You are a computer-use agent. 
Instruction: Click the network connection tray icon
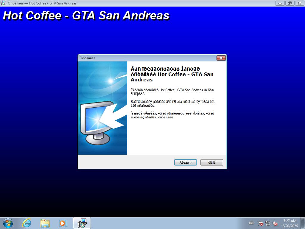pyautogui.click(x=268, y=223)
